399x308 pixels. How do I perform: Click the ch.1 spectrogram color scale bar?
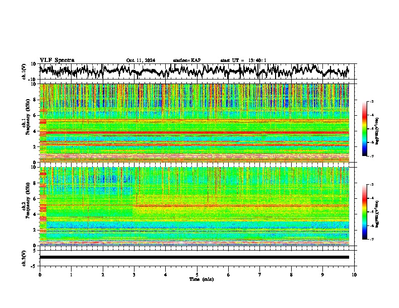click(x=365, y=129)
